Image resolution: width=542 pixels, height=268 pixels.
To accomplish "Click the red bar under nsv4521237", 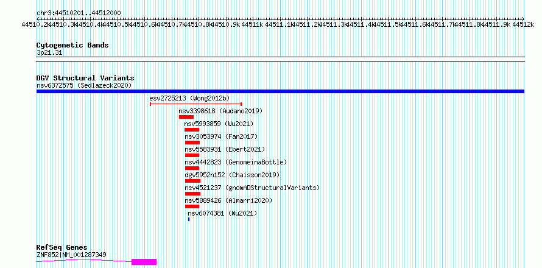I will (193, 194).
